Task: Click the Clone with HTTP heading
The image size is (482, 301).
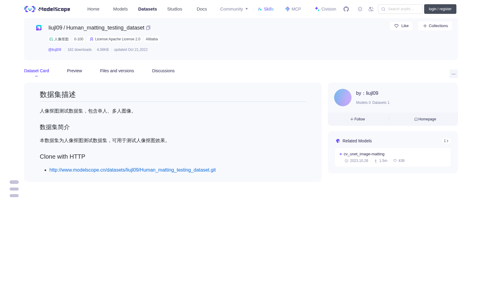Action: (x=62, y=157)
